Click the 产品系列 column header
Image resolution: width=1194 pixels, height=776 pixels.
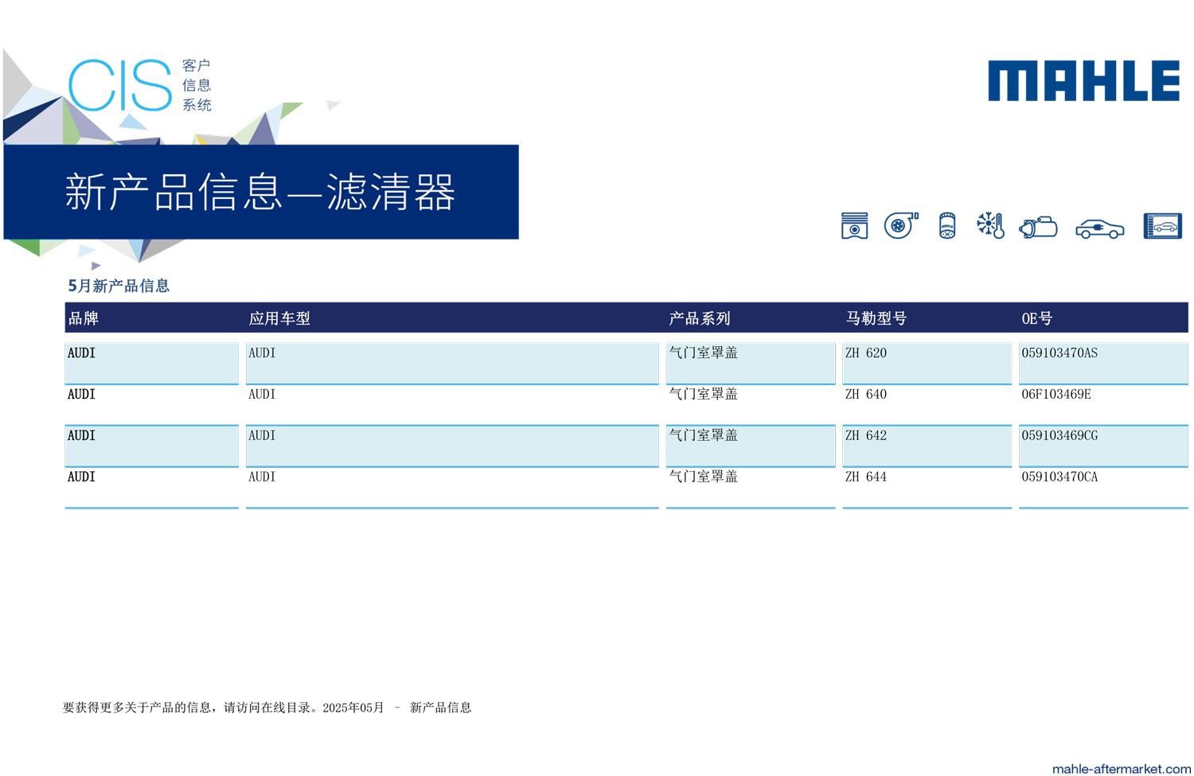pyautogui.click(x=700, y=318)
